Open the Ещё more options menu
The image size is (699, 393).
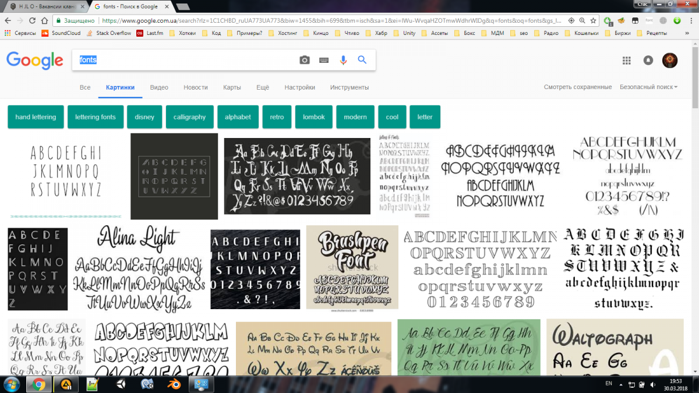tap(263, 87)
